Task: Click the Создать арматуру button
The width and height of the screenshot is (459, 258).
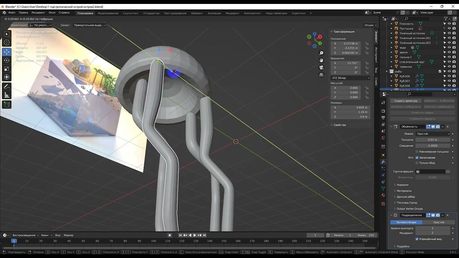Action: point(406,101)
